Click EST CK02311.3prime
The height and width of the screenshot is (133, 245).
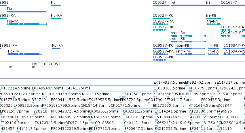tap(138, 111)
